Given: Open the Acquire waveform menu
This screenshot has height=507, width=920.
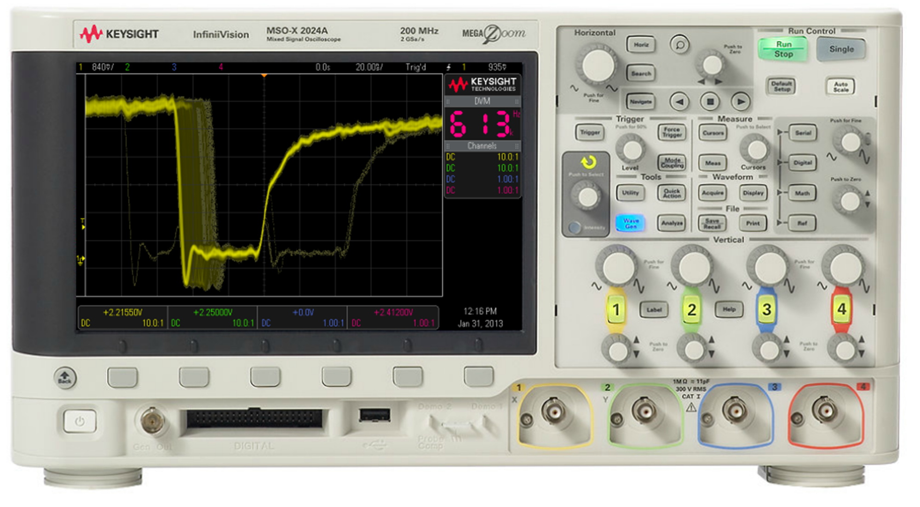Looking at the screenshot, I should click(713, 193).
